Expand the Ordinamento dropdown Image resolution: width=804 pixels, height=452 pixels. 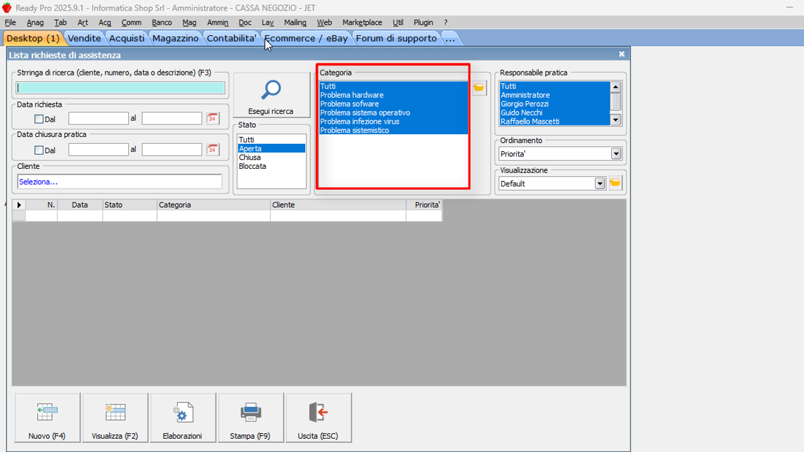(616, 154)
